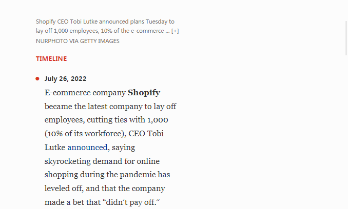Click the words "CEO Tobi" in the paragraph
Screen dimensions: 348x209
(146, 134)
